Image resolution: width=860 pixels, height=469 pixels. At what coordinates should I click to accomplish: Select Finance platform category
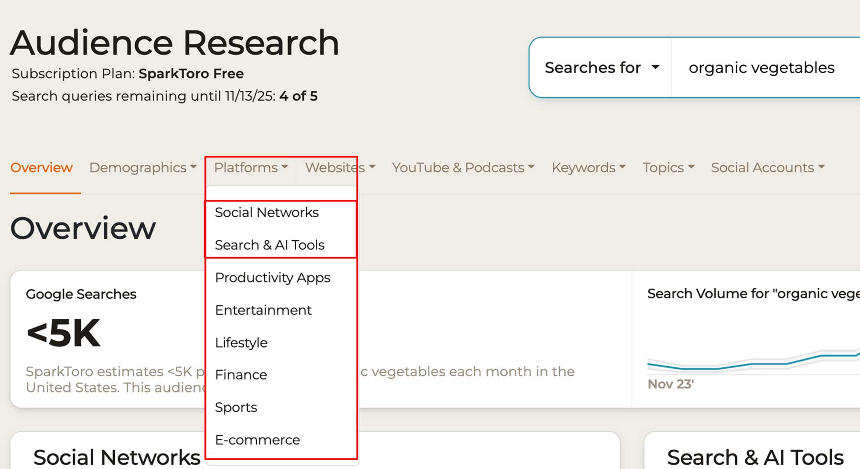click(x=241, y=375)
